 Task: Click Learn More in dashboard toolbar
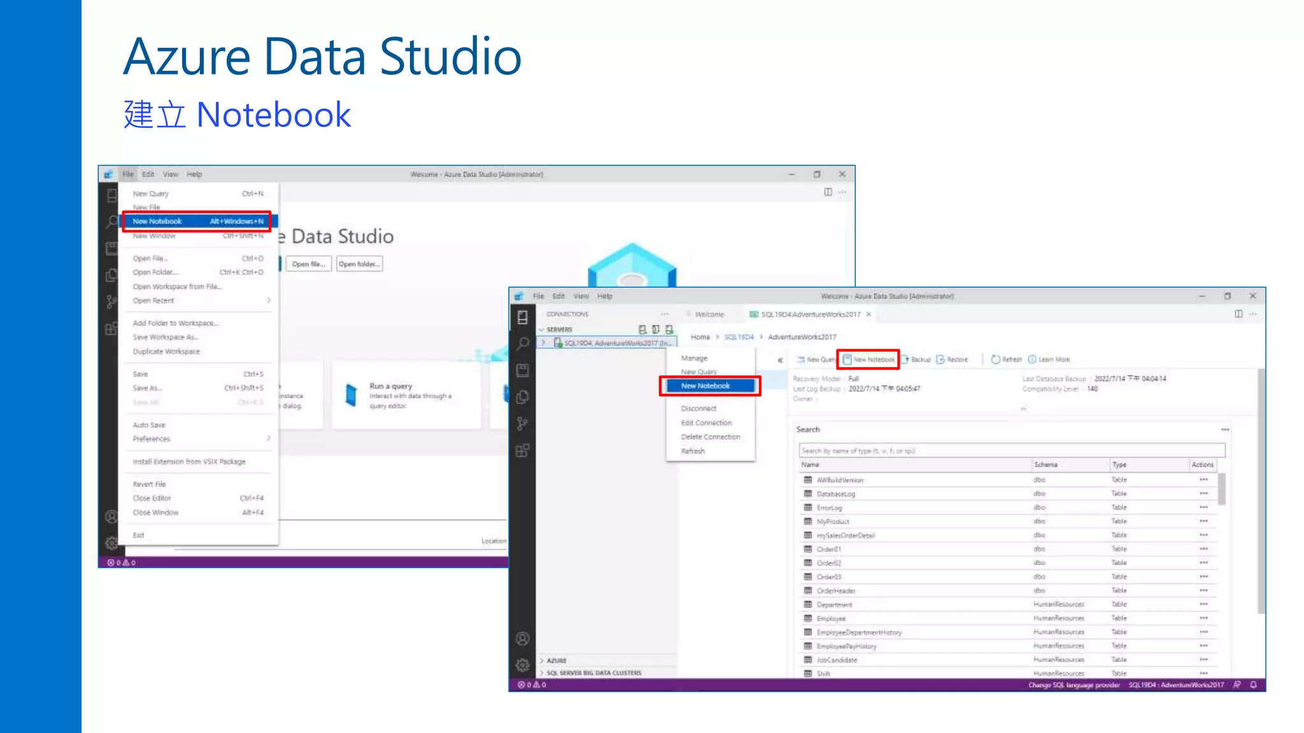pos(1049,360)
